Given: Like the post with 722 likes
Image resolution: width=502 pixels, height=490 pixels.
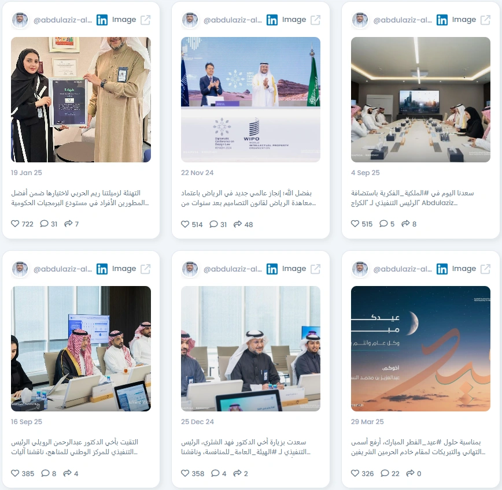Looking at the screenshot, I should (15, 224).
